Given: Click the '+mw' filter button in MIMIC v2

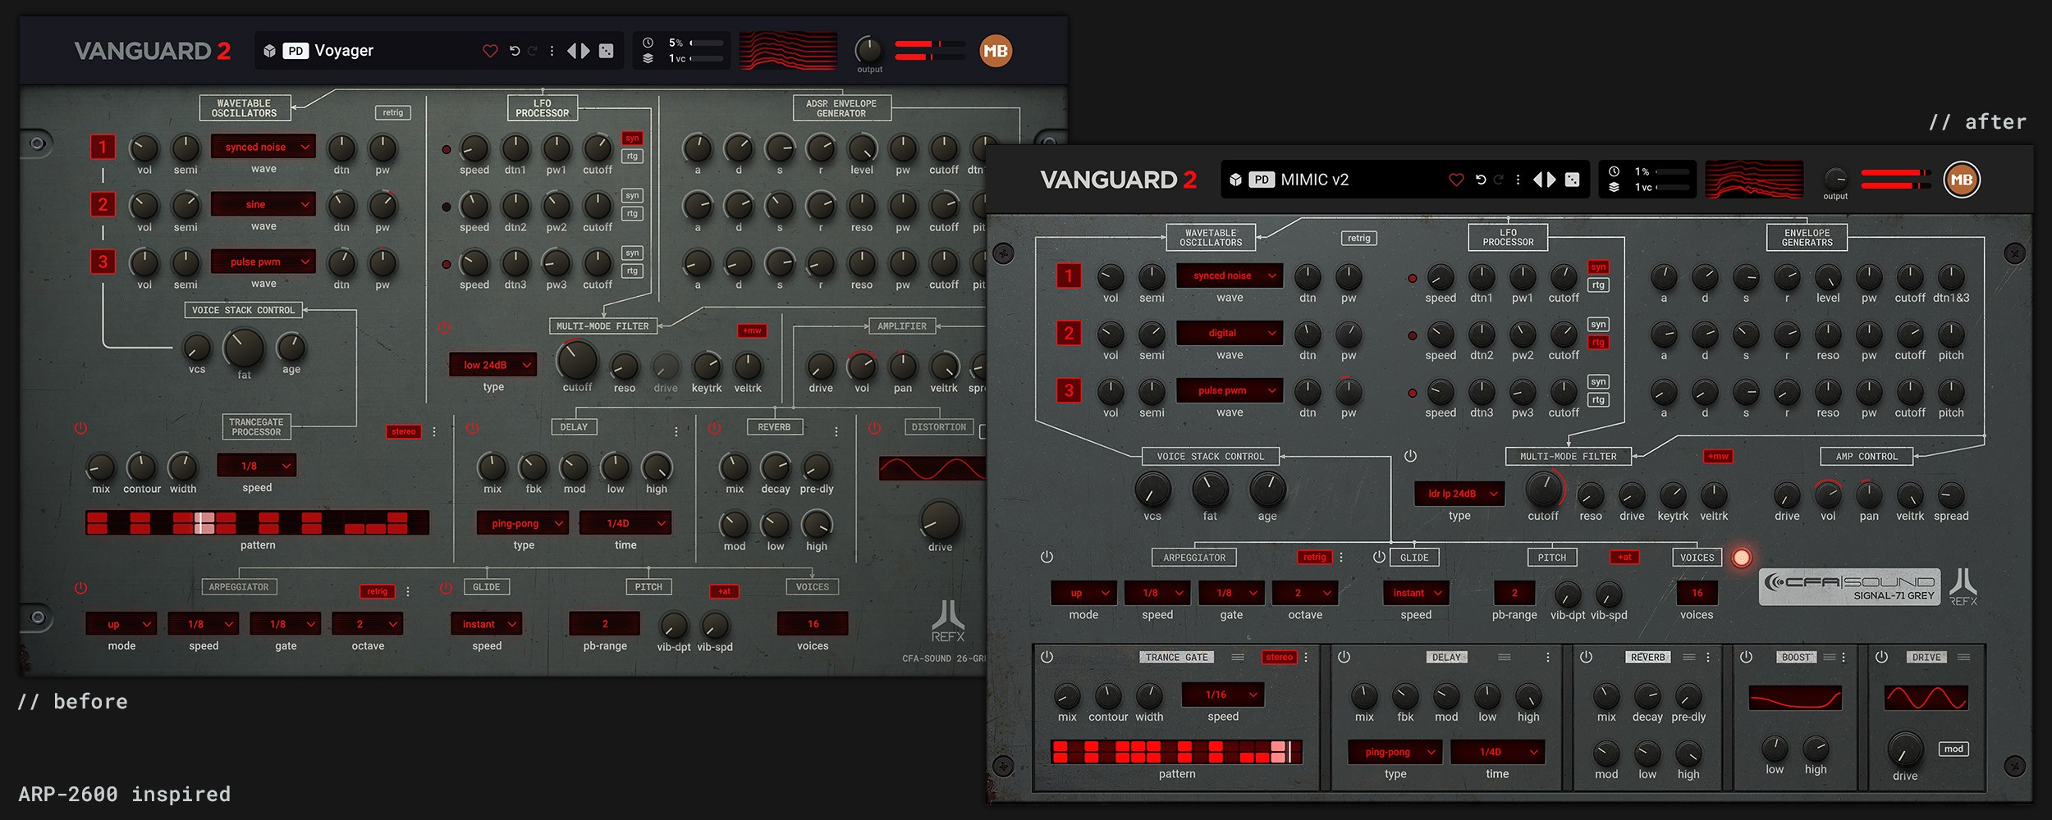Looking at the screenshot, I should tap(1718, 456).
